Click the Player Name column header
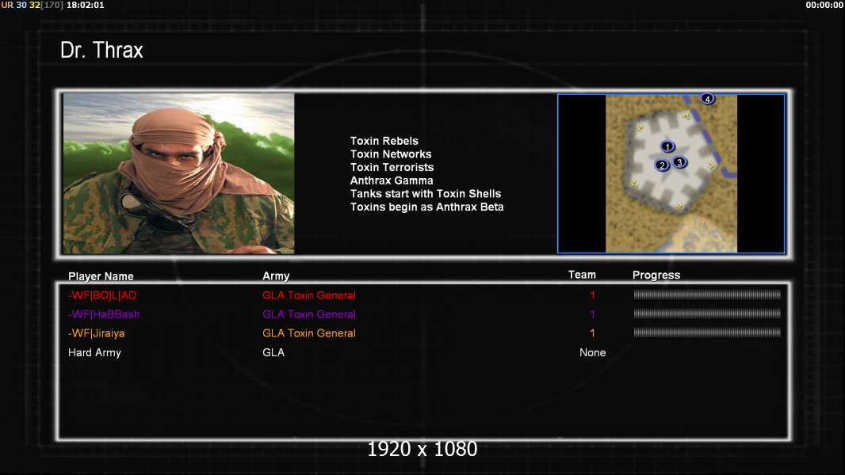Screen dimensions: 845x475 point(101,276)
